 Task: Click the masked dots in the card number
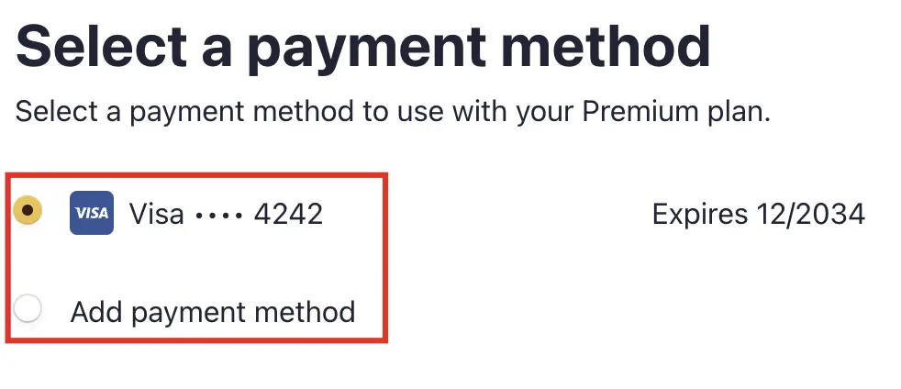[x=219, y=216]
